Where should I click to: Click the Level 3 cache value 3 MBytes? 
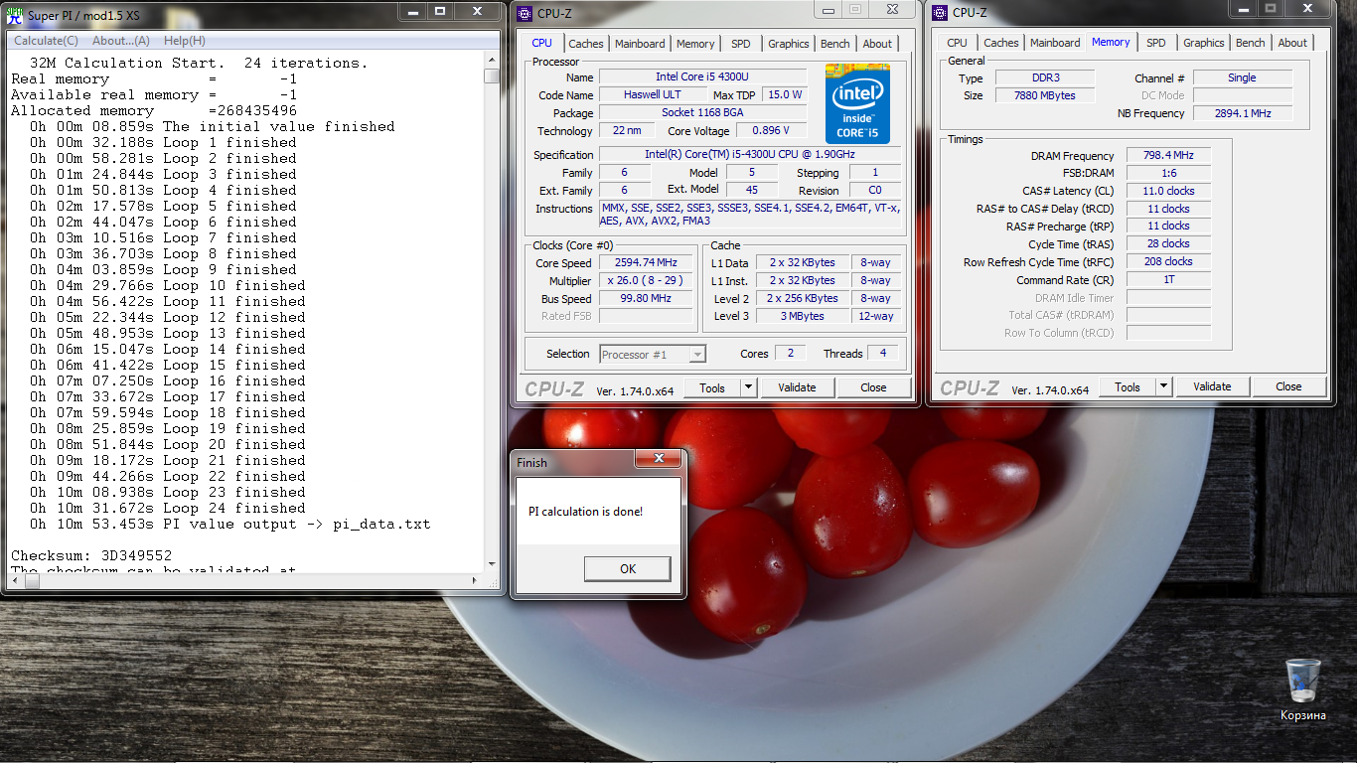point(803,316)
